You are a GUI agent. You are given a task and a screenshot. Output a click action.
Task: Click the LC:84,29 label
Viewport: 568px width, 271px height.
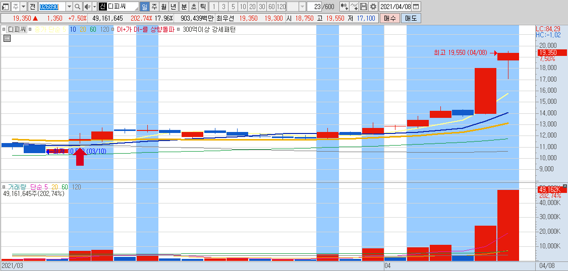548,29
